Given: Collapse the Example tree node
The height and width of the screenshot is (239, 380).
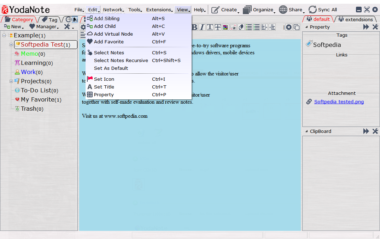Looking at the screenshot, I should [4, 35].
